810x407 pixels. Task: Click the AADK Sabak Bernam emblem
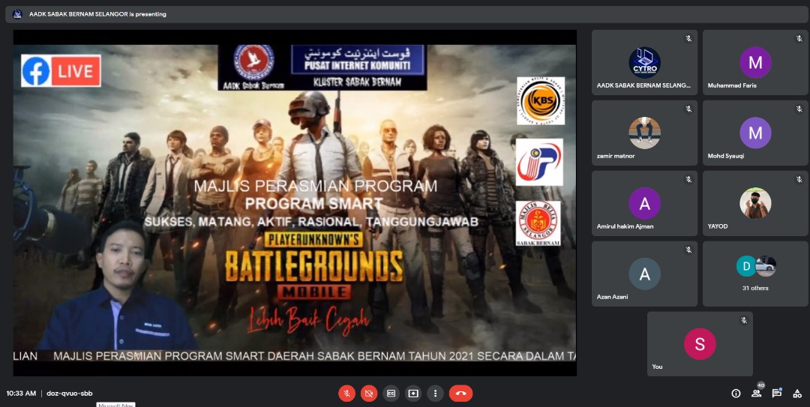(253, 63)
